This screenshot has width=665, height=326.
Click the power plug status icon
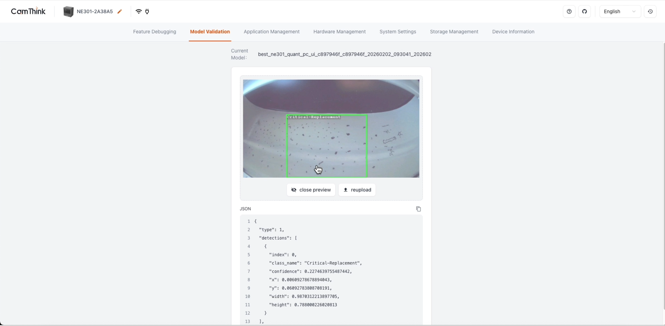coord(147,11)
